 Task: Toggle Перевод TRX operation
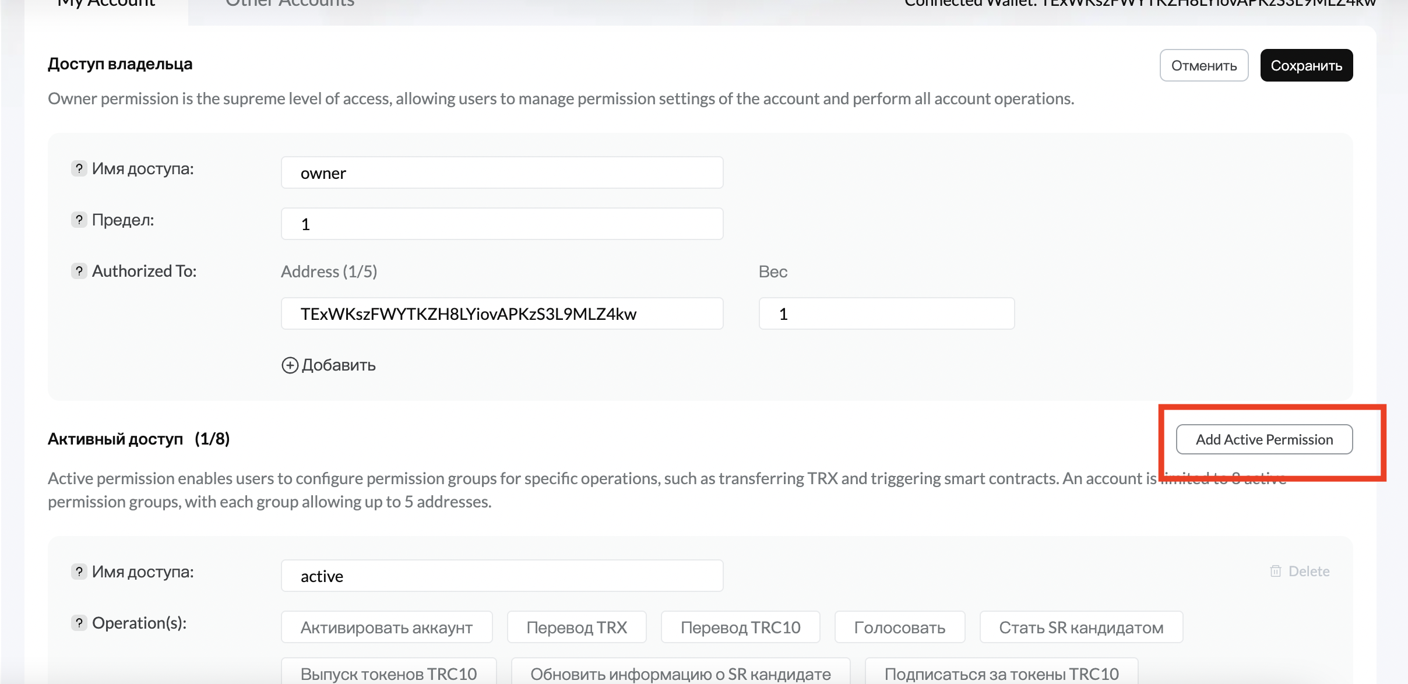click(576, 627)
